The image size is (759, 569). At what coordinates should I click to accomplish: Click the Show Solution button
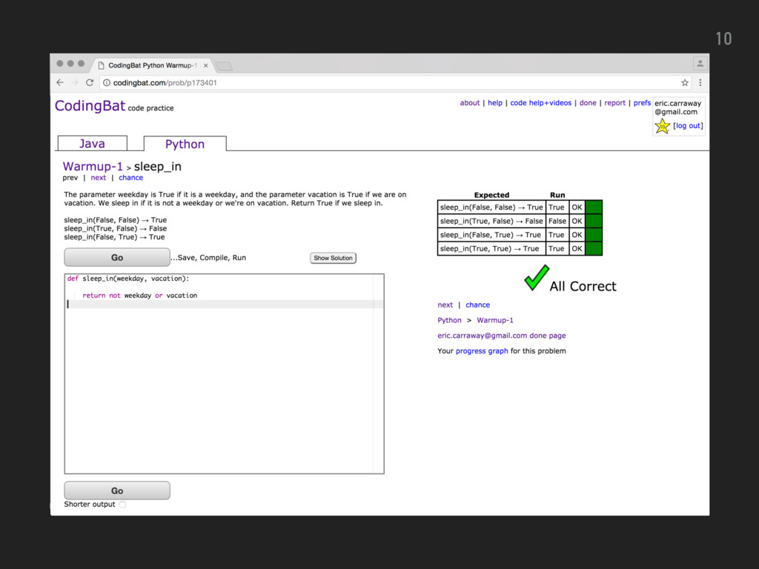coord(333,258)
